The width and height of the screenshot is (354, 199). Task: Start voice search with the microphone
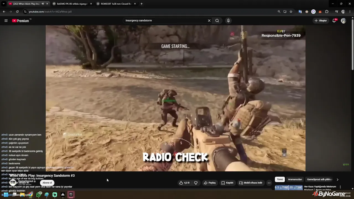228,20
